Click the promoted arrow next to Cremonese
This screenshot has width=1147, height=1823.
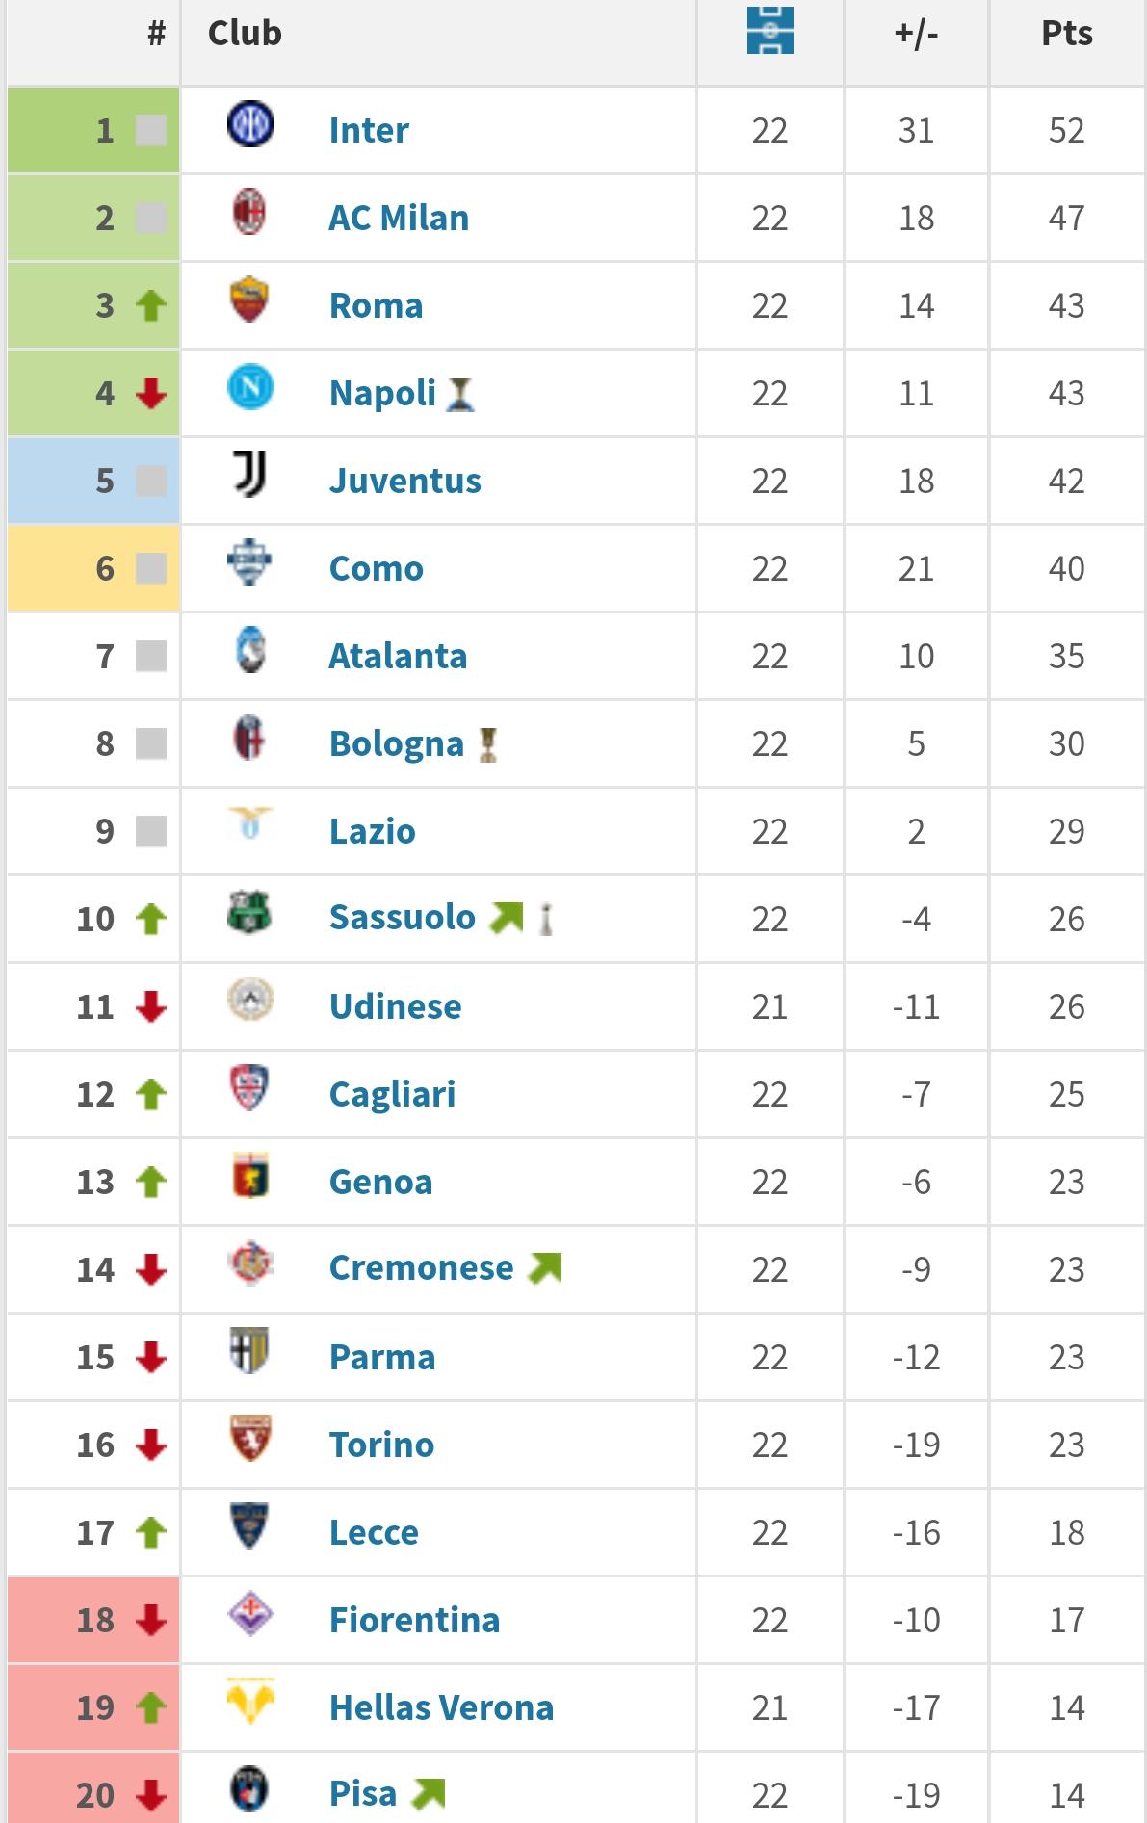click(545, 1268)
